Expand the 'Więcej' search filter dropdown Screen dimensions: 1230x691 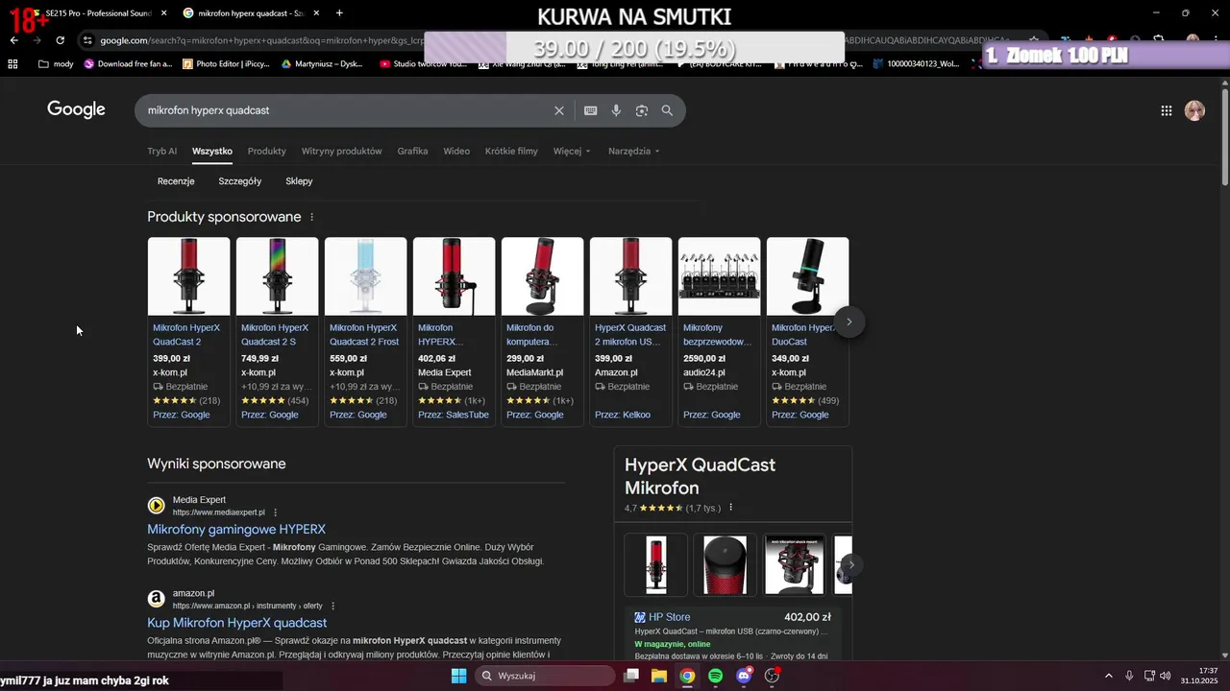[572, 151]
